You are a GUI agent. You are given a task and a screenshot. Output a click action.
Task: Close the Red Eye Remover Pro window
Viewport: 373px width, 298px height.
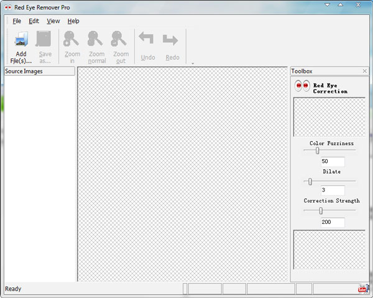358,5
